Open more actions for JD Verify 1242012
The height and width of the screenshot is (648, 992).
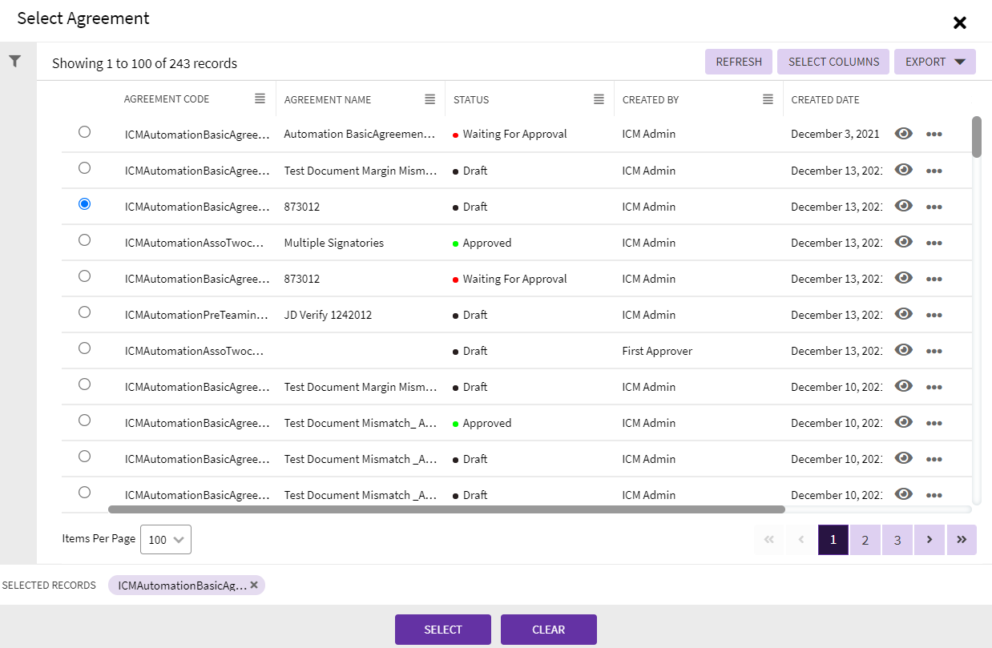click(934, 315)
